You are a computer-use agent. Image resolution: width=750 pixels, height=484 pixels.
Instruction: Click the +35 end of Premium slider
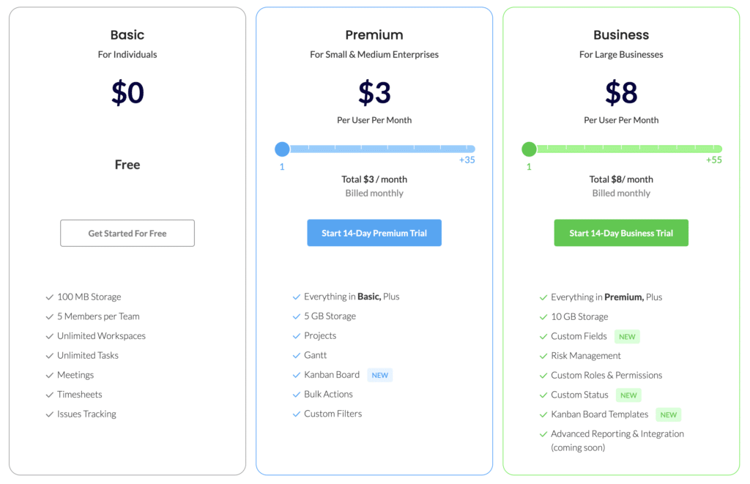467,160
